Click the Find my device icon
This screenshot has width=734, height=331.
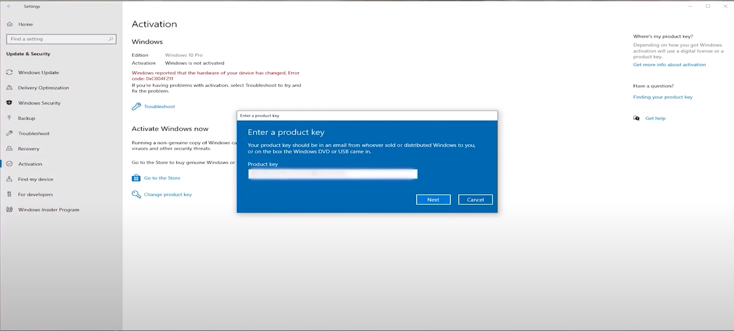pos(9,179)
